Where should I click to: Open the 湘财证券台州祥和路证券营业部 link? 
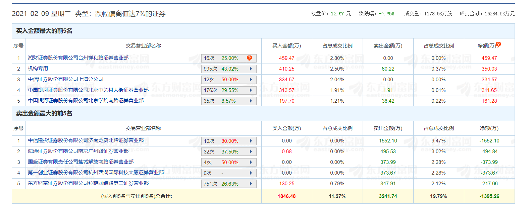pos(78,58)
